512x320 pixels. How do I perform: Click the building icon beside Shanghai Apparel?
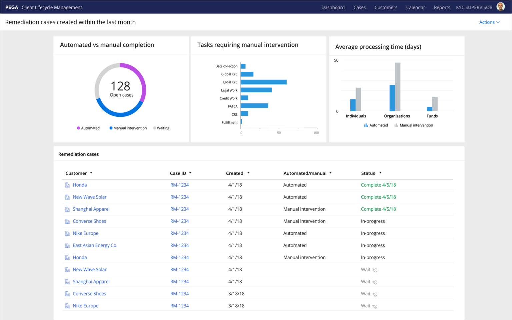click(x=67, y=209)
